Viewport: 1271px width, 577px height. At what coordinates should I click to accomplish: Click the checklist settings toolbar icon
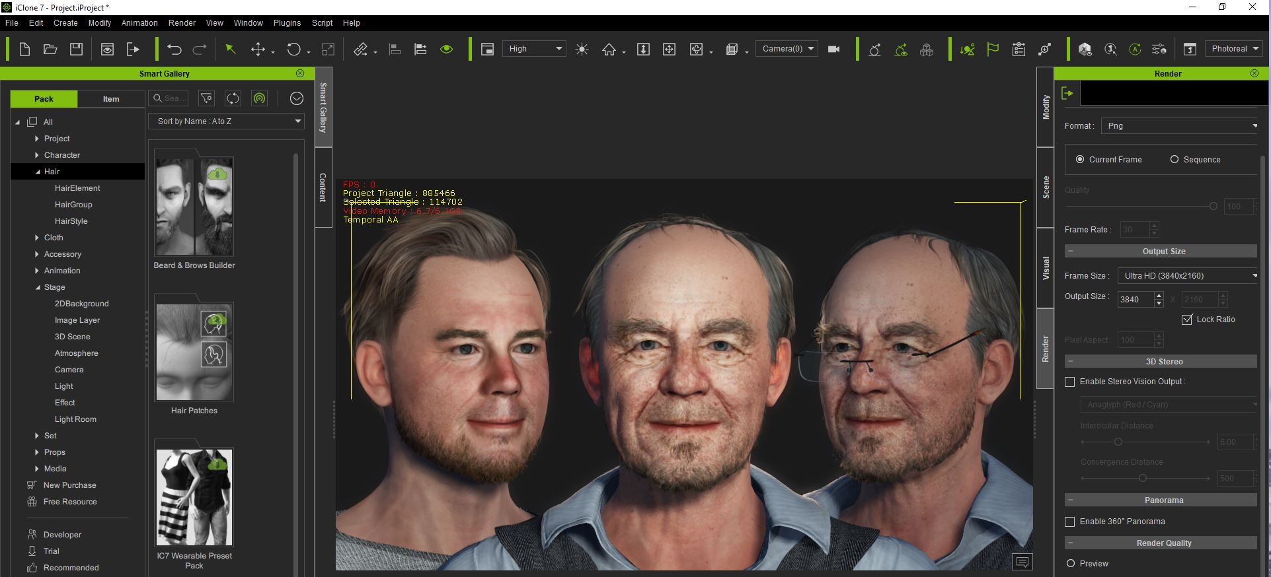[1019, 49]
